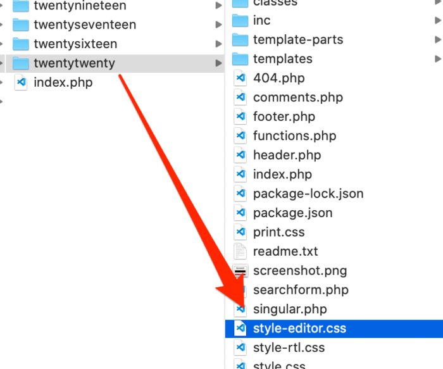Viewport: 443px width, 369px height.
Task: Select functions.php in the file list
Action: [x=294, y=136]
